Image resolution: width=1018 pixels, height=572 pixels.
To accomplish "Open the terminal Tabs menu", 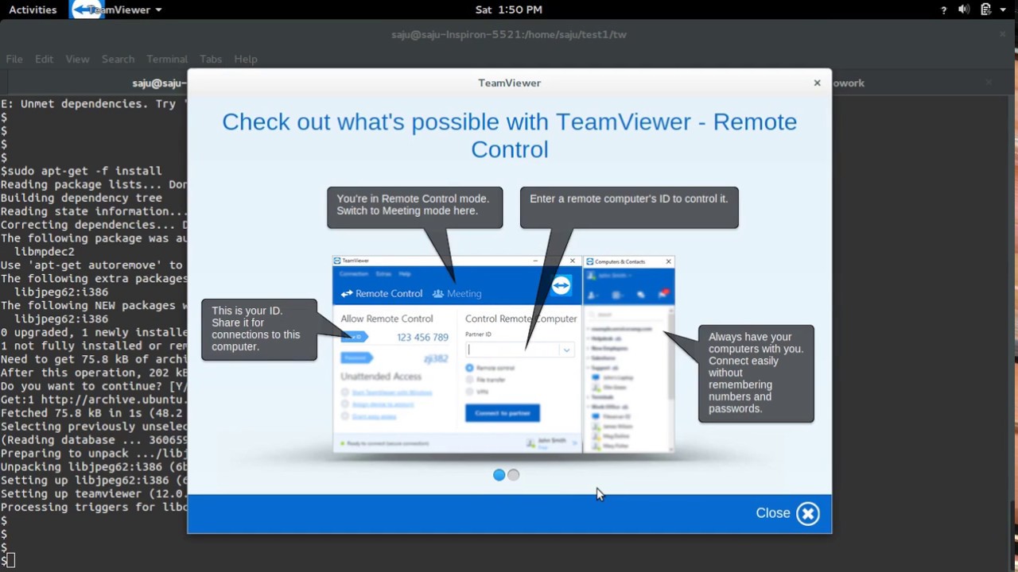I will [x=211, y=59].
